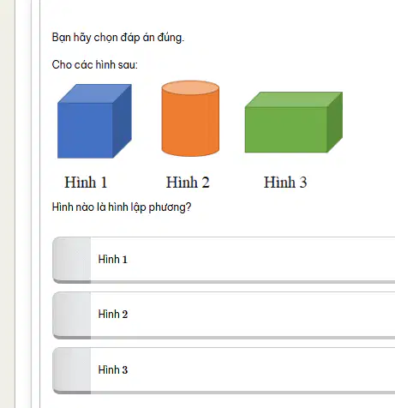Click the dark green side face of box
Screen dimensions: 395x408
[x=335, y=122]
